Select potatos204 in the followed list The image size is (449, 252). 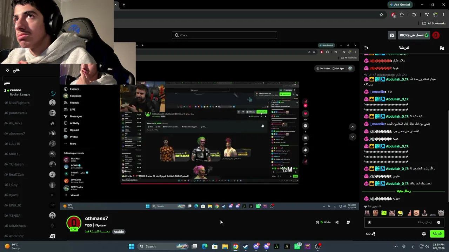click(30, 113)
